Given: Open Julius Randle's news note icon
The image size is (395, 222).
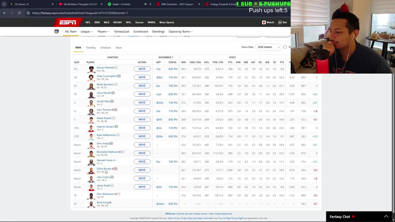Looking at the screenshot, I should click(x=113, y=93).
